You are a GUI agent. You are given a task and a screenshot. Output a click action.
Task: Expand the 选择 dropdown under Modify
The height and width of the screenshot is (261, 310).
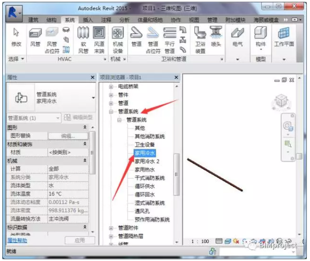pyautogui.click(x=16, y=59)
